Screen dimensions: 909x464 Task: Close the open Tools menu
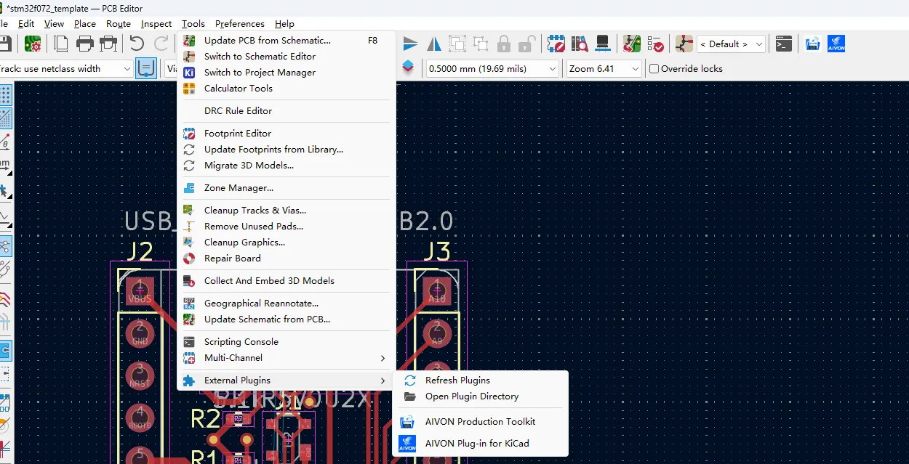tap(193, 23)
